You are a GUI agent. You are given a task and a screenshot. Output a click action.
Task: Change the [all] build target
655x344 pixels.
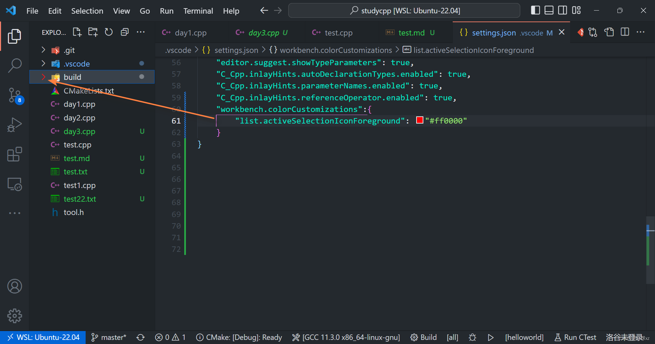pyautogui.click(x=452, y=338)
